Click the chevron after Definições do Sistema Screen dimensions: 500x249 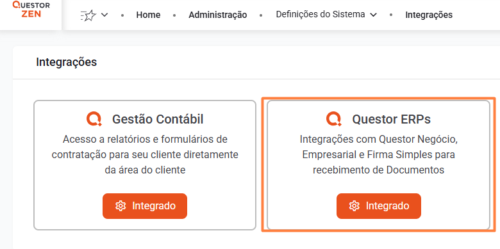(374, 15)
